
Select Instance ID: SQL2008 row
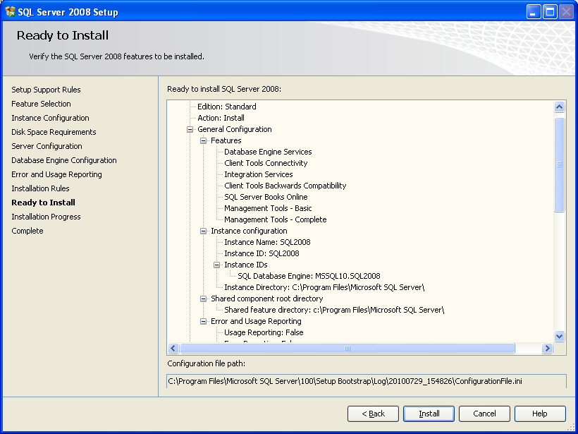pos(262,253)
